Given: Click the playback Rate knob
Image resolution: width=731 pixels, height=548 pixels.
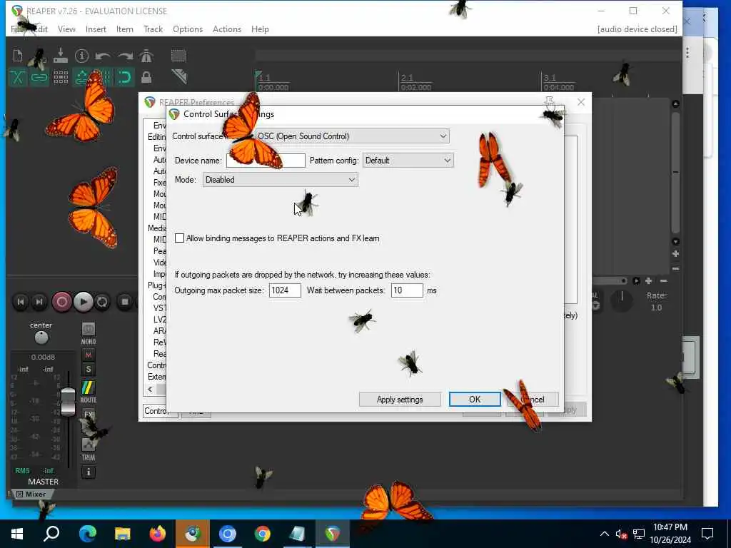Looking at the screenshot, I should tap(622, 300).
